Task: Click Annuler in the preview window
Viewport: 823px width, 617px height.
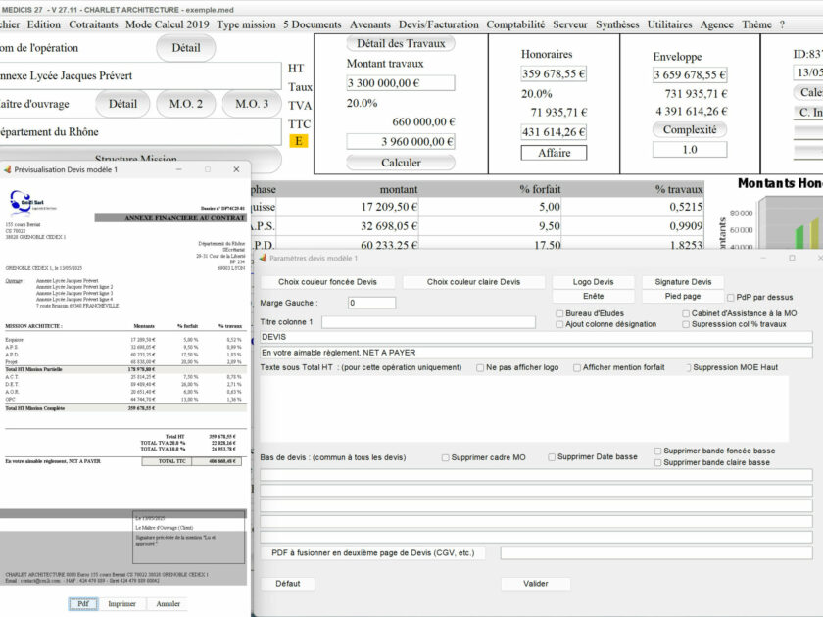Action: 168,604
